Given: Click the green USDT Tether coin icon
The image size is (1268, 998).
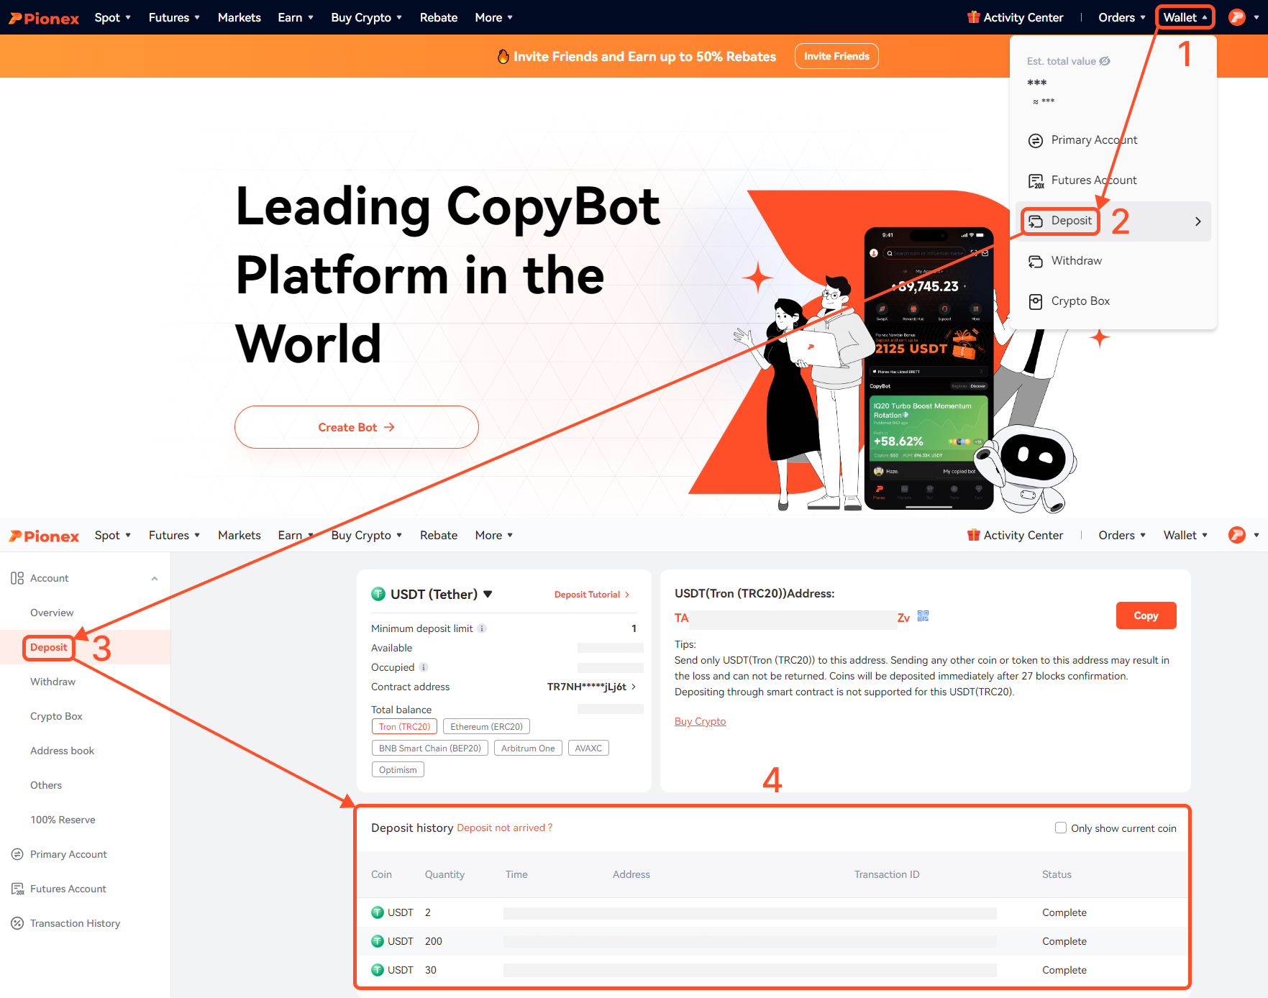Looking at the screenshot, I should (x=378, y=594).
